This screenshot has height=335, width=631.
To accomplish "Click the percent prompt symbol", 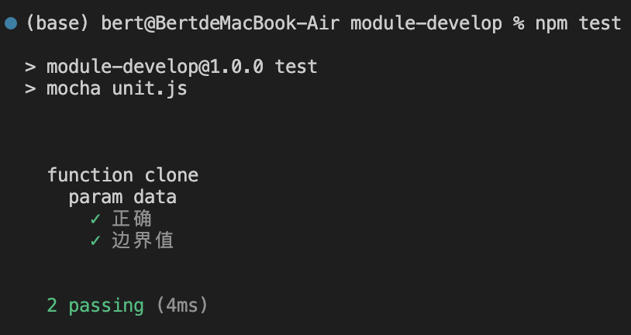I will [519, 23].
